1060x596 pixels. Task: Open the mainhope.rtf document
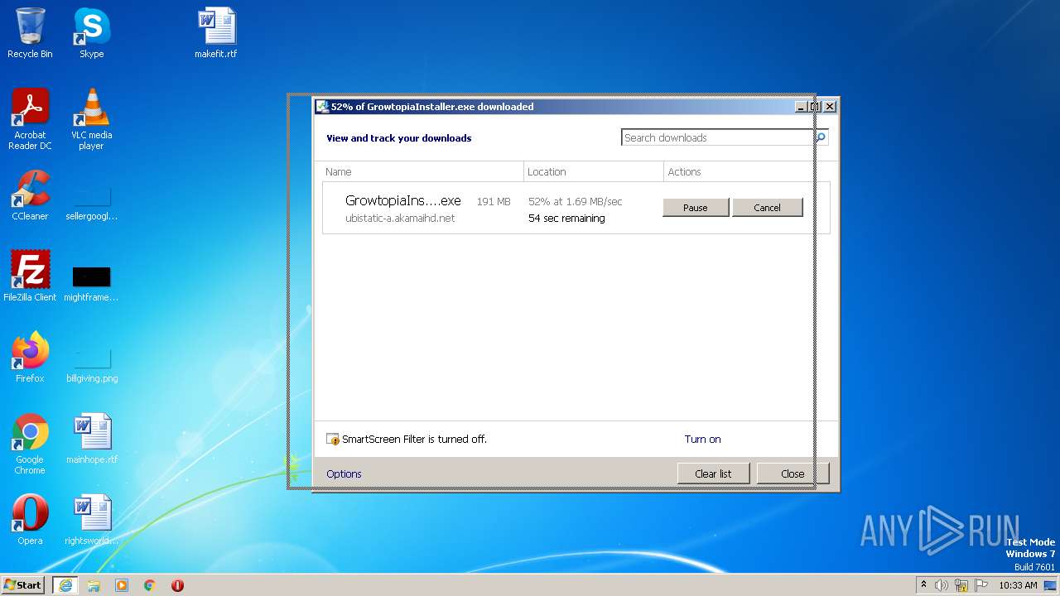91,439
